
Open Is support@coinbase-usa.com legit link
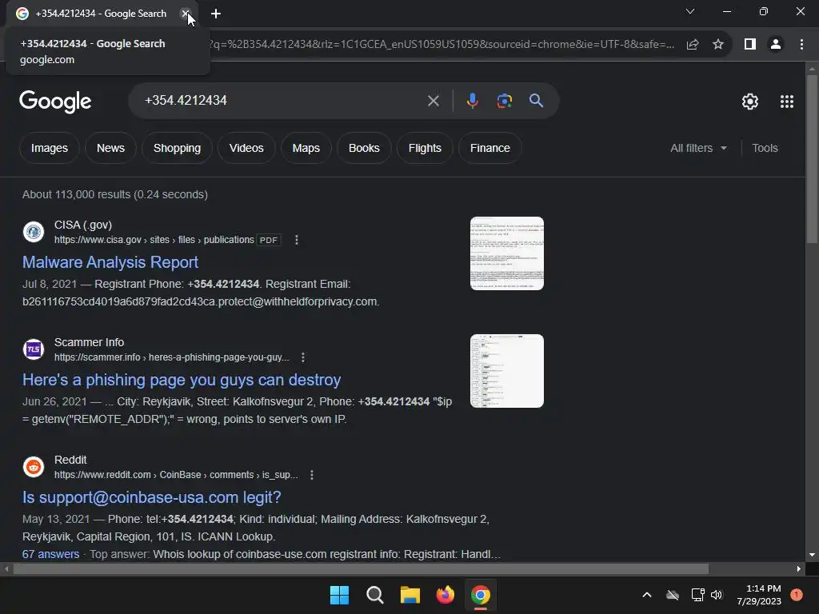point(151,497)
